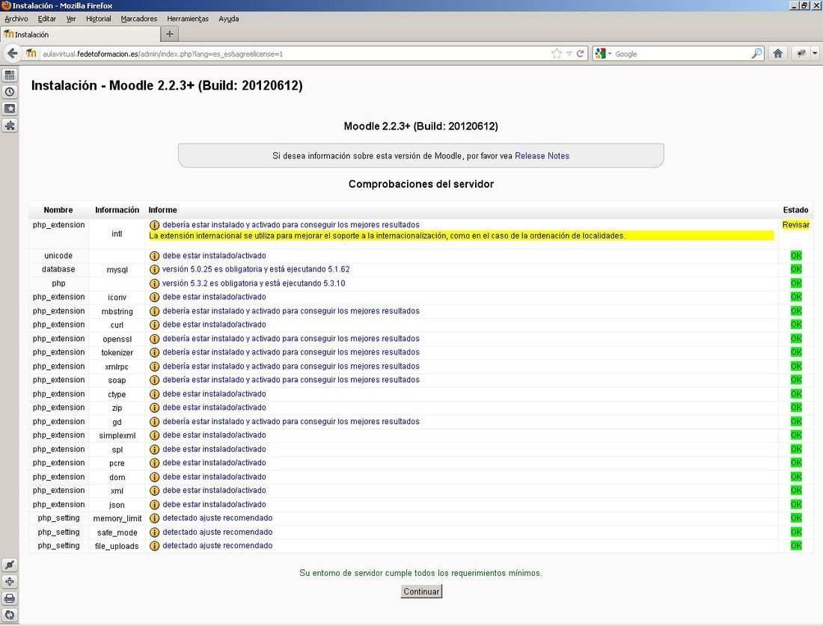Open the History clock icon in sidebar
The width and height of the screenshot is (823, 626).
10,92
